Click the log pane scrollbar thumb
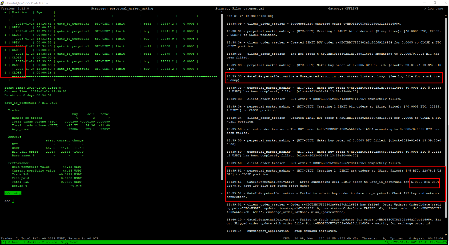This screenshot has height=245, width=449. point(446,117)
